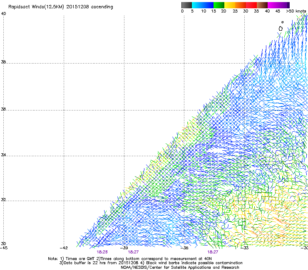Click the '35' label under the color bar
Image resolution: width=308 pixels, height=270 pixels.
click(256, 11)
